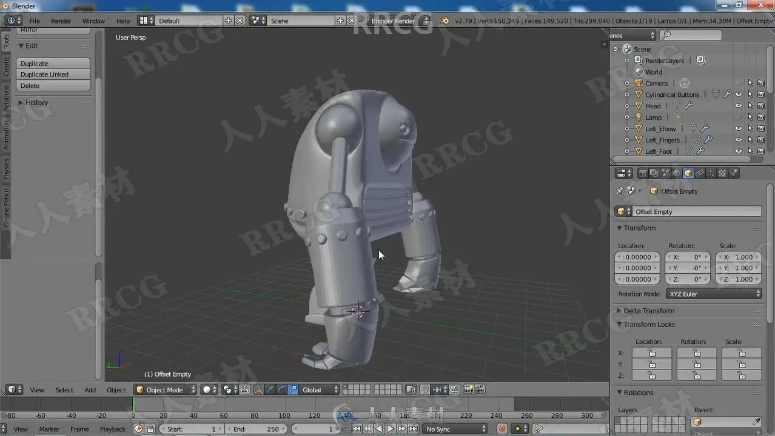This screenshot has width=775, height=436.
Task: Open the viewport shading sphere dropdown
Action: (209, 390)
